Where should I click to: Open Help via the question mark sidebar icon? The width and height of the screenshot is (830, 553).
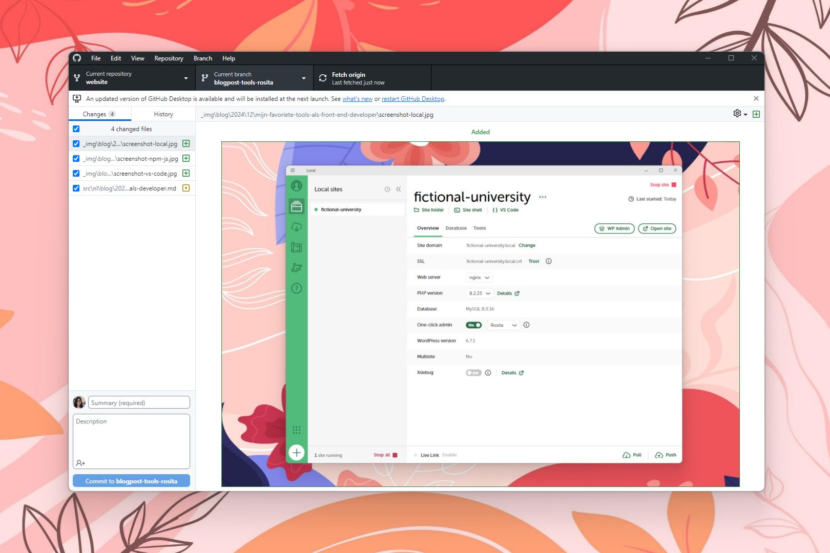pyautogui.click(x=296, y=288)
